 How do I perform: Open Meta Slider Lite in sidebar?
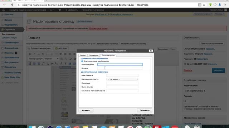click(12, 78)
